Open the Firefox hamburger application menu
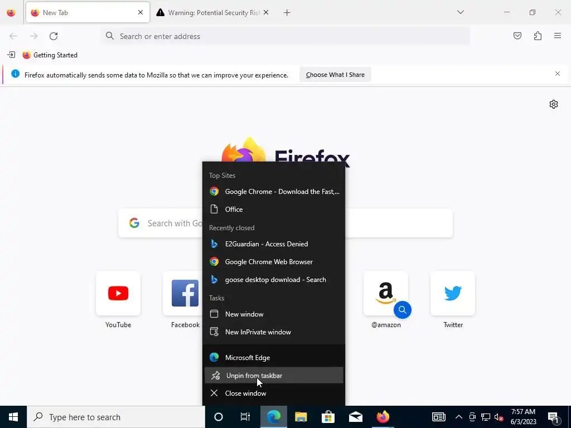Image resolution: width=571 pixels, height=428 pixels. tap(558, 36)
